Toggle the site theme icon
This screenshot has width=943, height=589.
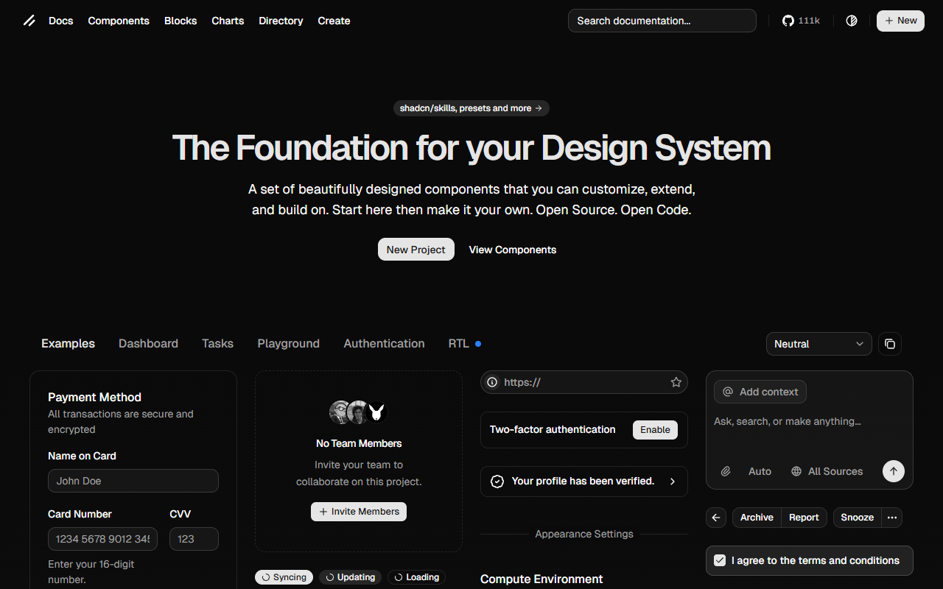click(852, 21)
